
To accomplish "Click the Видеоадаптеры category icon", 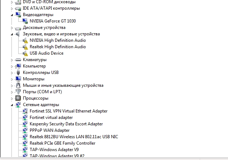I will pyautogui.click(x=18, y=15).
